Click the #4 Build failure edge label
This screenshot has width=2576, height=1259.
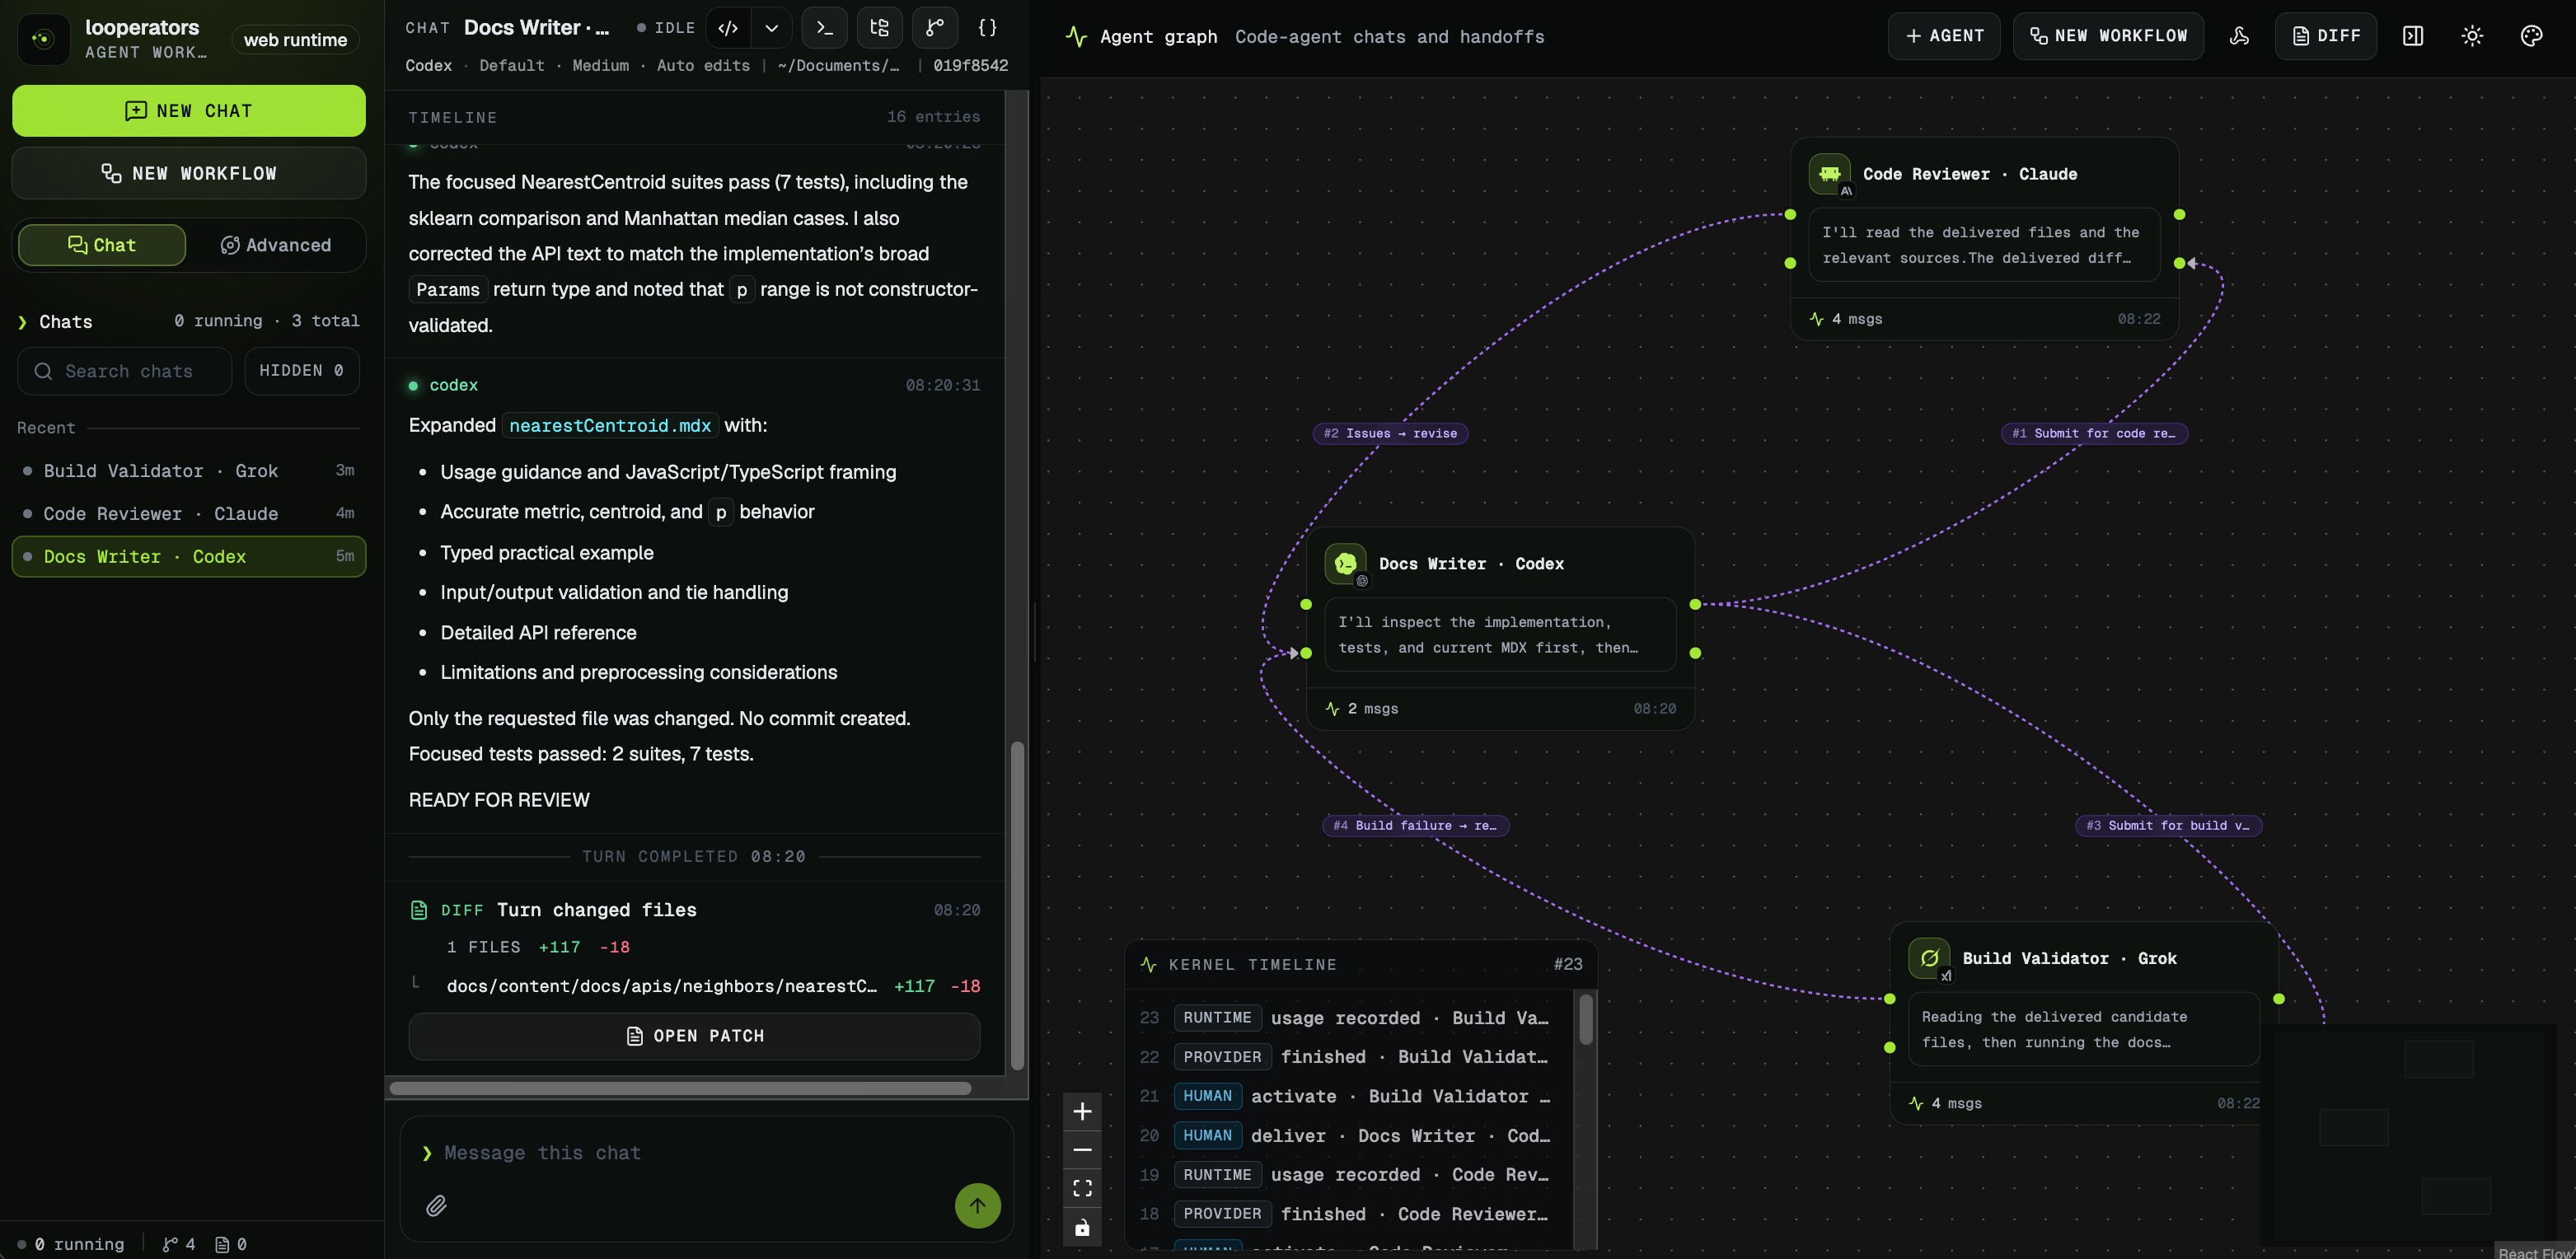click(x=1414, y=825)
